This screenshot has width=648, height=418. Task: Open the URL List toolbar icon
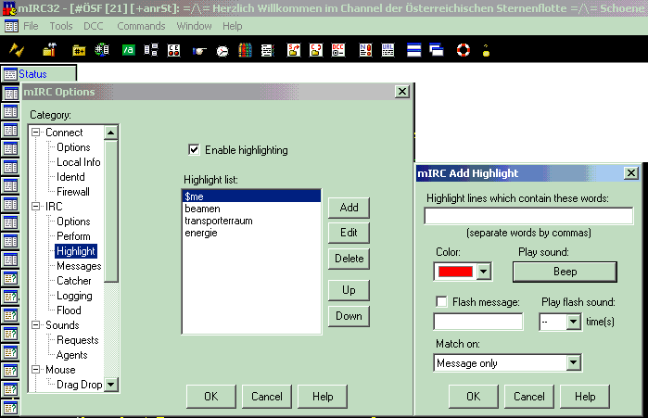click(x=388, y=50)
